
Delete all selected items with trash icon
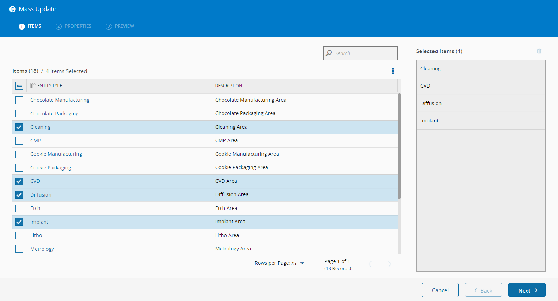(539, 51)
